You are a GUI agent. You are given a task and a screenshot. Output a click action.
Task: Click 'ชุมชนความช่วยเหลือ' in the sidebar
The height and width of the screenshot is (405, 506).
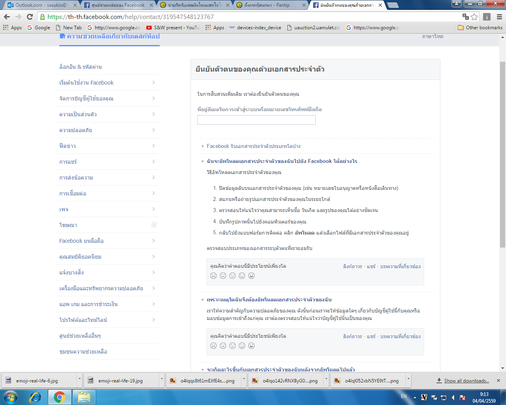point(83,352)
